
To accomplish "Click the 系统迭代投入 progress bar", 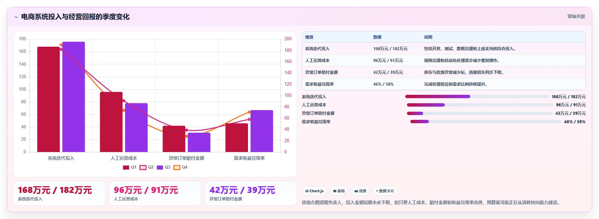I will (477, 97).
